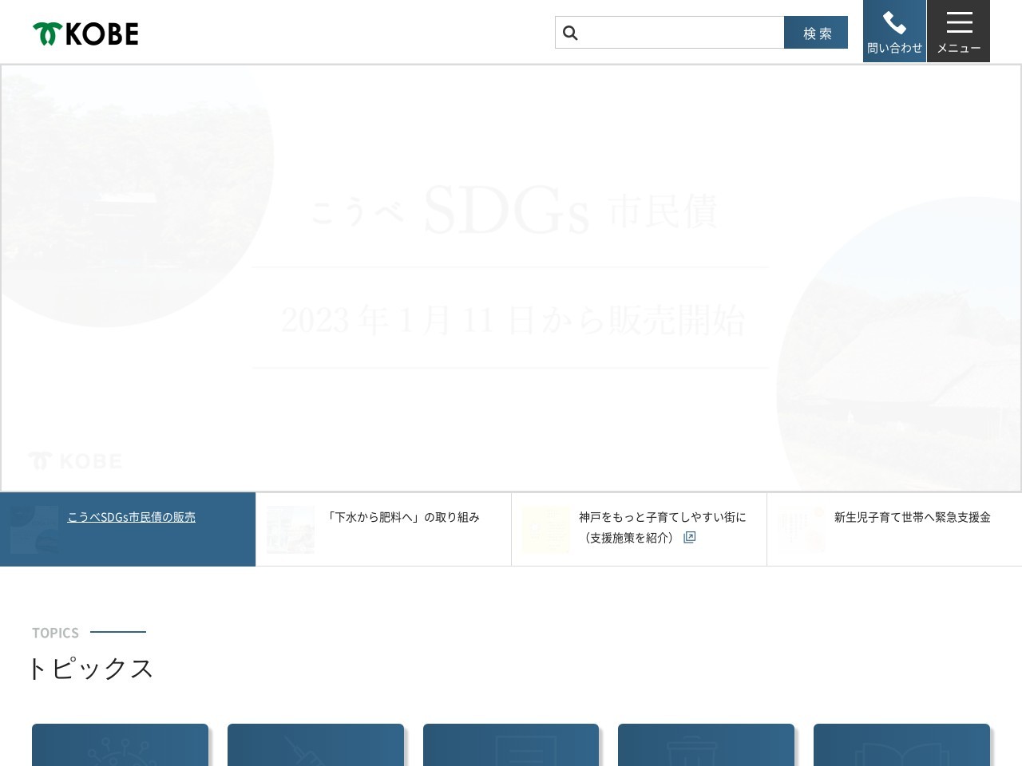Click the yellow child-rearing support thumbnail

pyautogui.click(x=546, y=530)
